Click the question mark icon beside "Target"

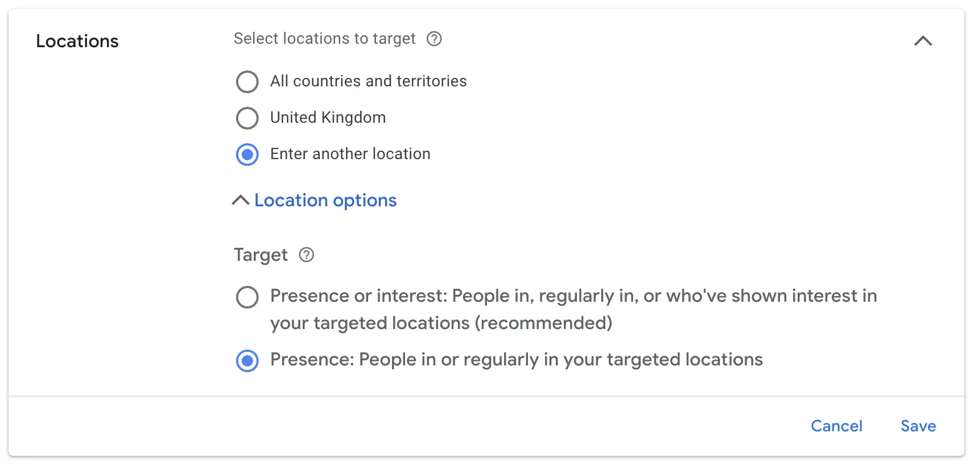click(x=306, y=255)
